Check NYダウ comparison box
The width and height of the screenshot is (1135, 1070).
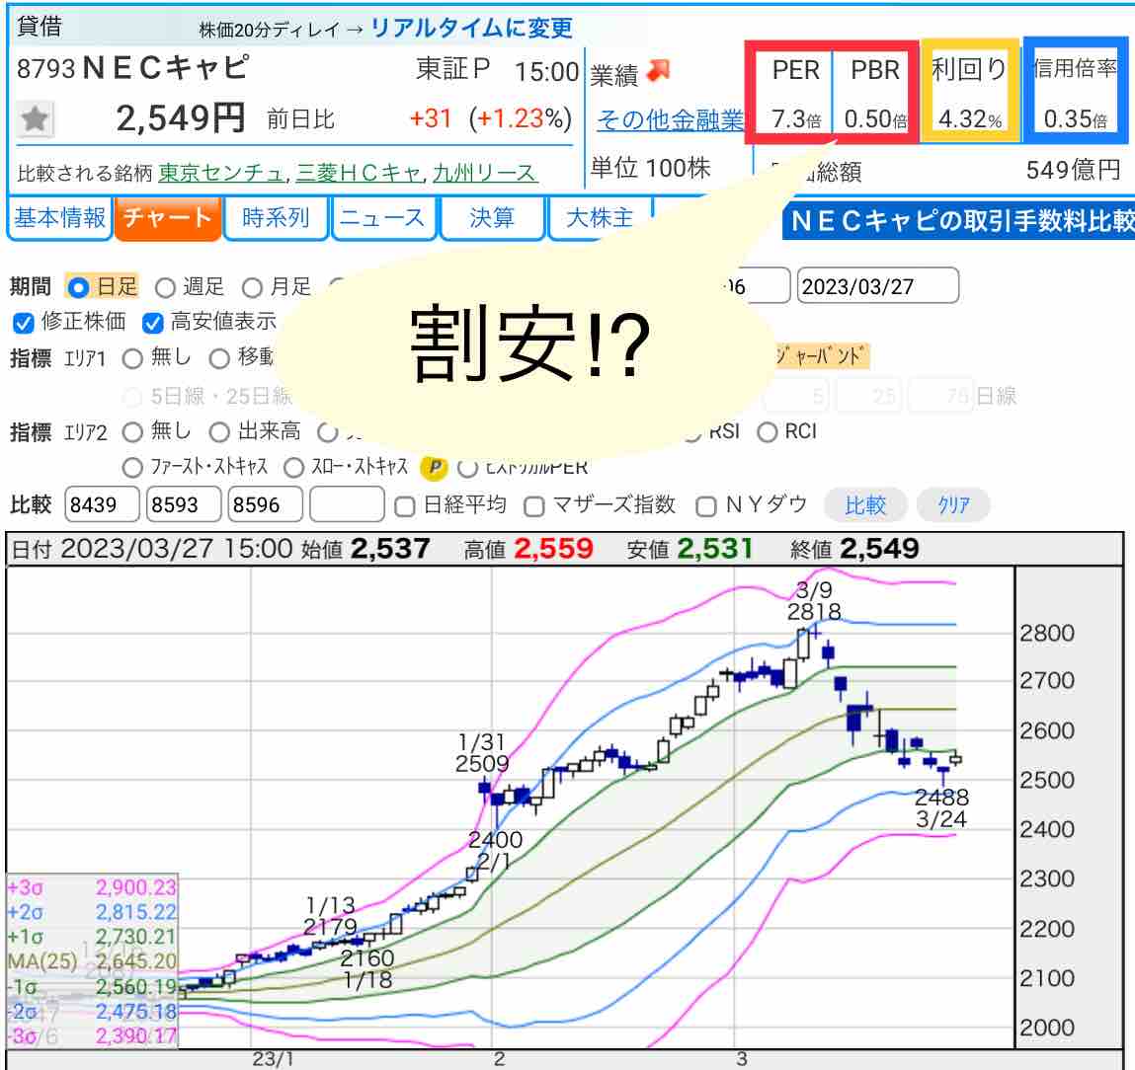[x=705, y=505]
